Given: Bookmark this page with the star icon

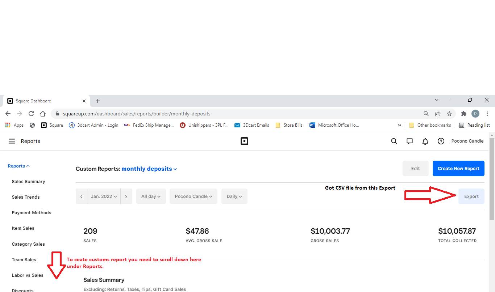Looking at the screenshot, I should coord(449,114).
